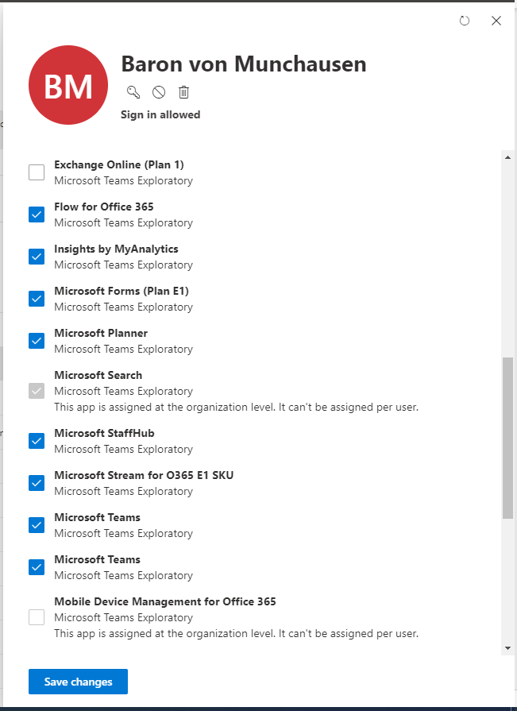Click the 'Microsoft StaffHub' label
The image size is (517, 711).
coord(104,434)
